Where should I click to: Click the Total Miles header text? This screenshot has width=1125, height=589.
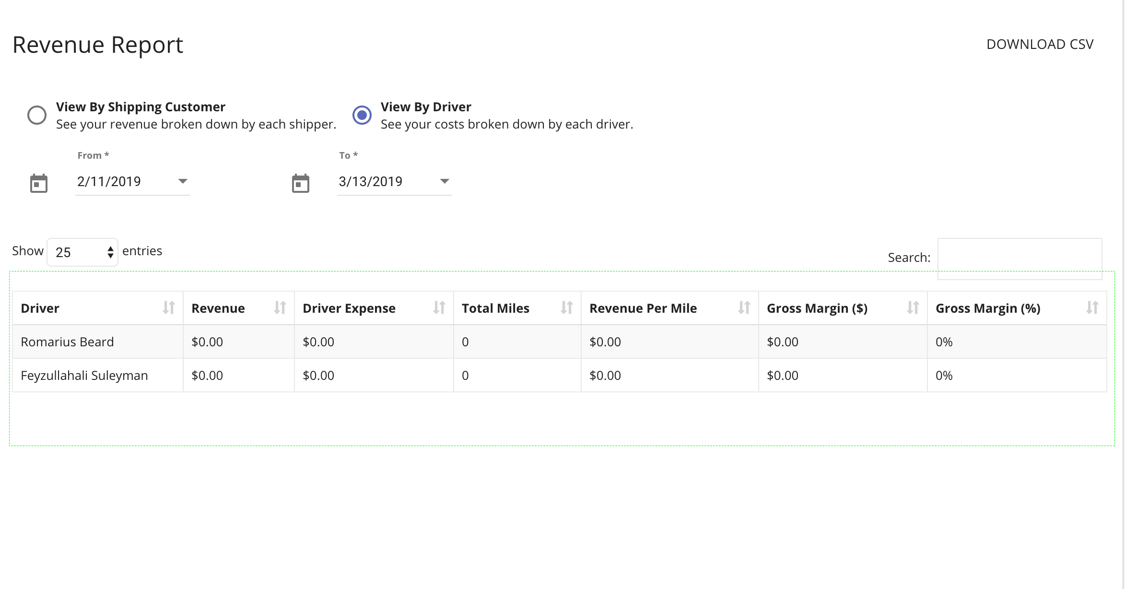[495, 308]
